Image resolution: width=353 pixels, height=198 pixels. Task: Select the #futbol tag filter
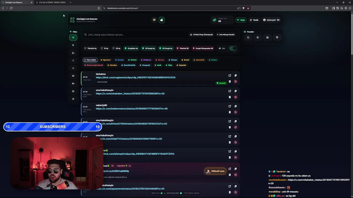pos(132,60)
